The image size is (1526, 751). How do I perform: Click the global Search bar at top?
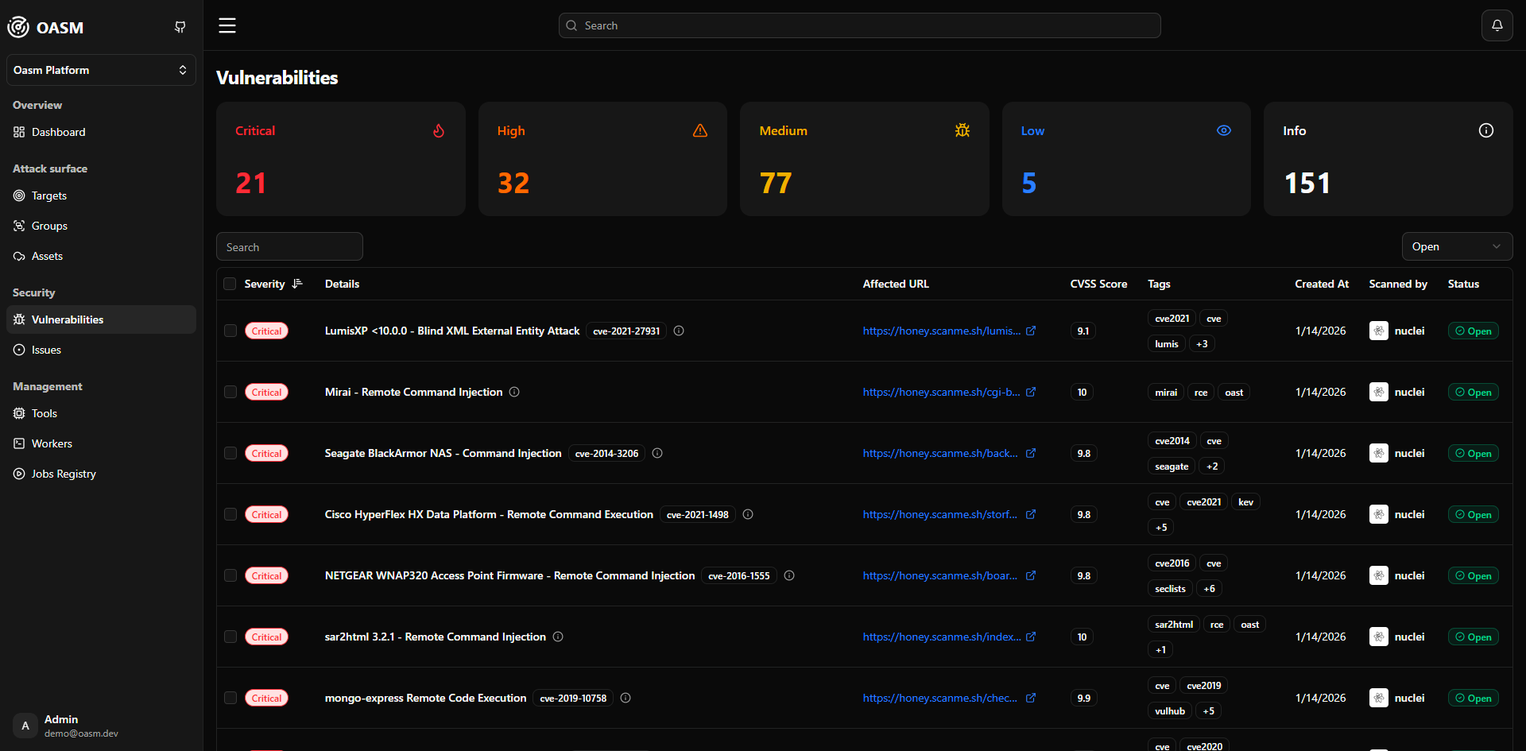point(859,25)
